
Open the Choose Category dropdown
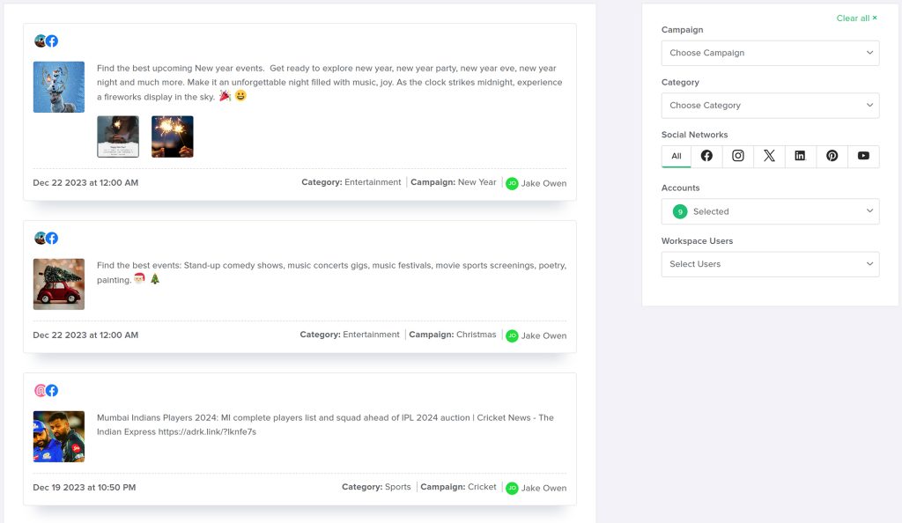tap(770, 106)
